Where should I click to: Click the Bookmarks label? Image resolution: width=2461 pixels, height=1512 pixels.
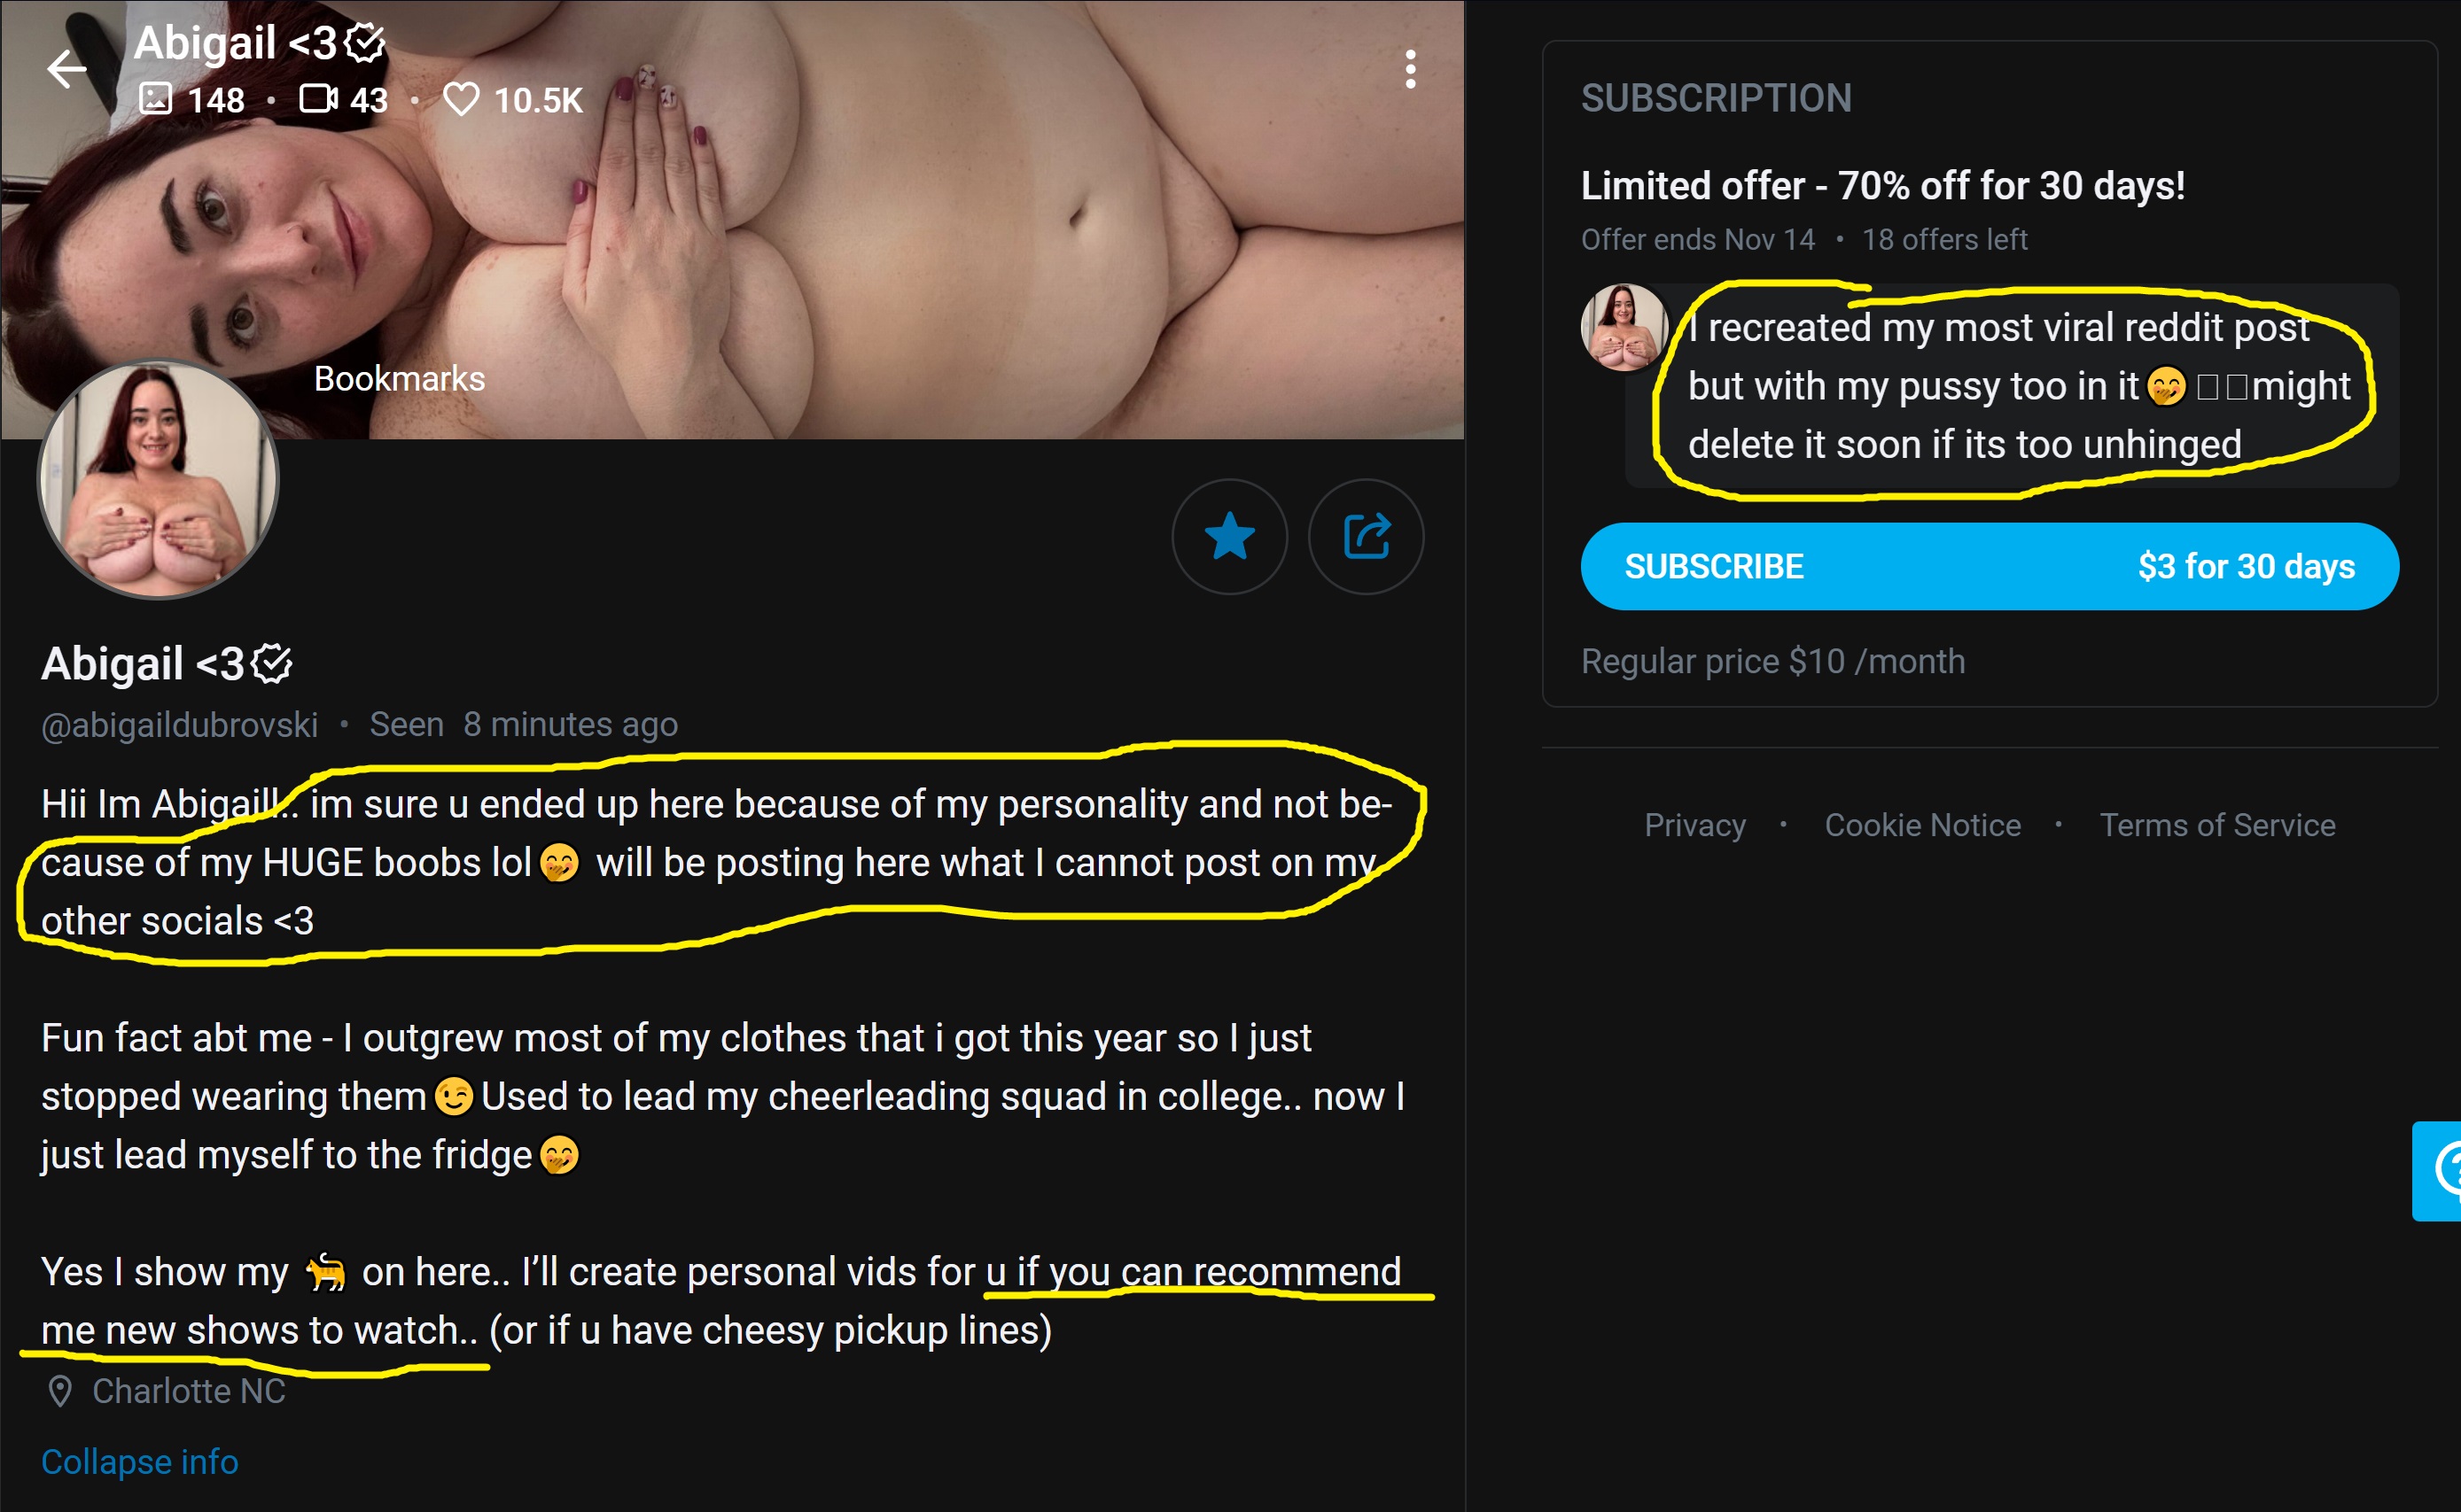tap(399, 379)
